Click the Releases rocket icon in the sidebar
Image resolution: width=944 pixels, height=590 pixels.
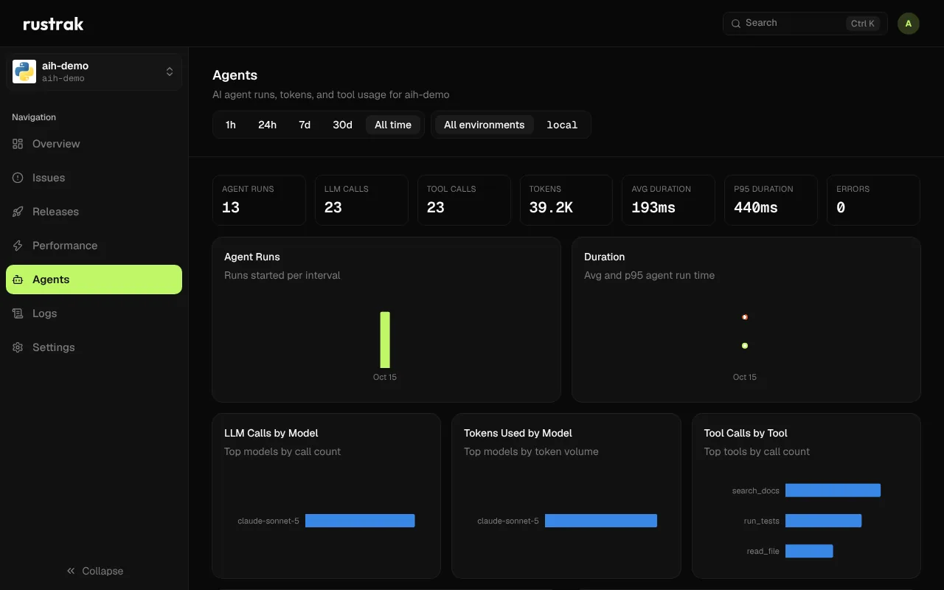tap(18, 212)
